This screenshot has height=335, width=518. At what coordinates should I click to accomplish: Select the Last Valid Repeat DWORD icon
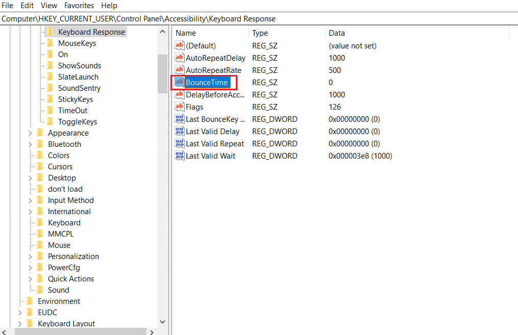click(179, 143)
